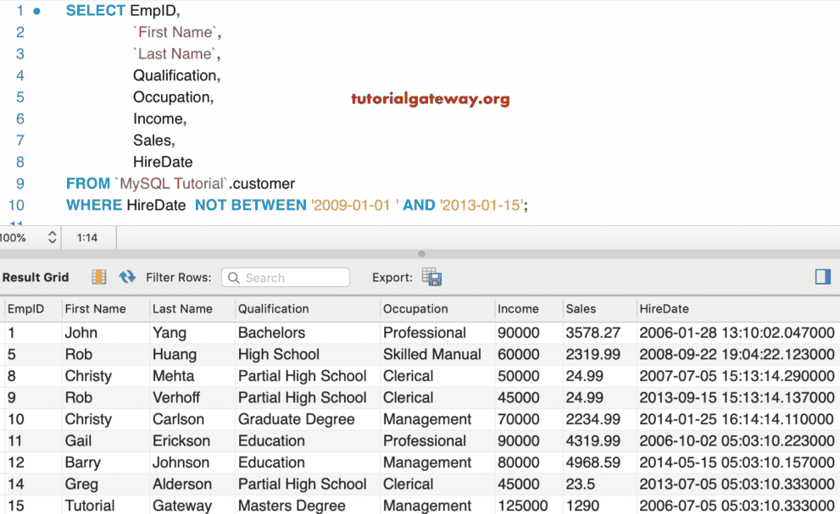Select the Sales cell '23.5'

tap(581, 484)
